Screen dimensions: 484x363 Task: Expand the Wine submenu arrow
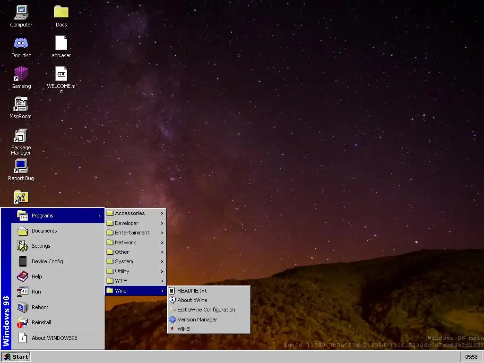(162, 291)
